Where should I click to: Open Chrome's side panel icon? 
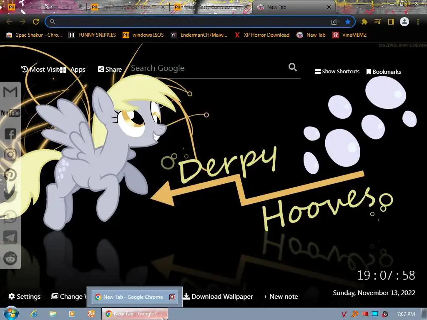(391, 22)
